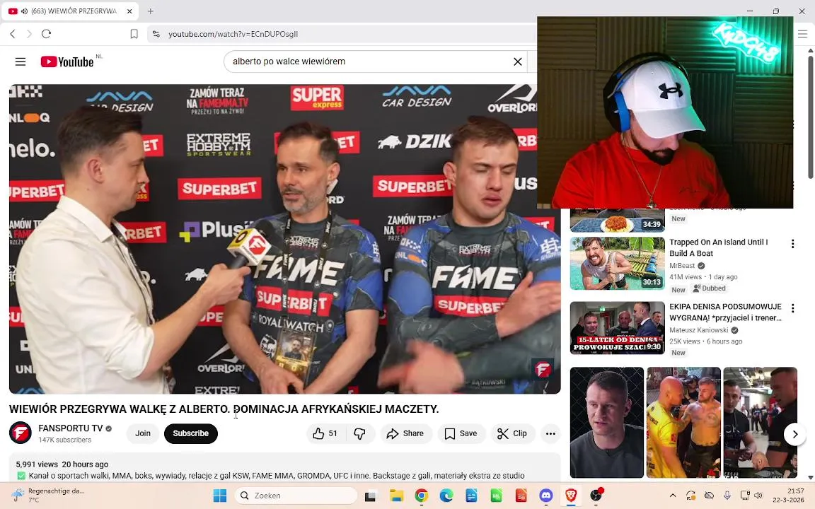Open Brave browser taskbar icon

pos(571,496)
